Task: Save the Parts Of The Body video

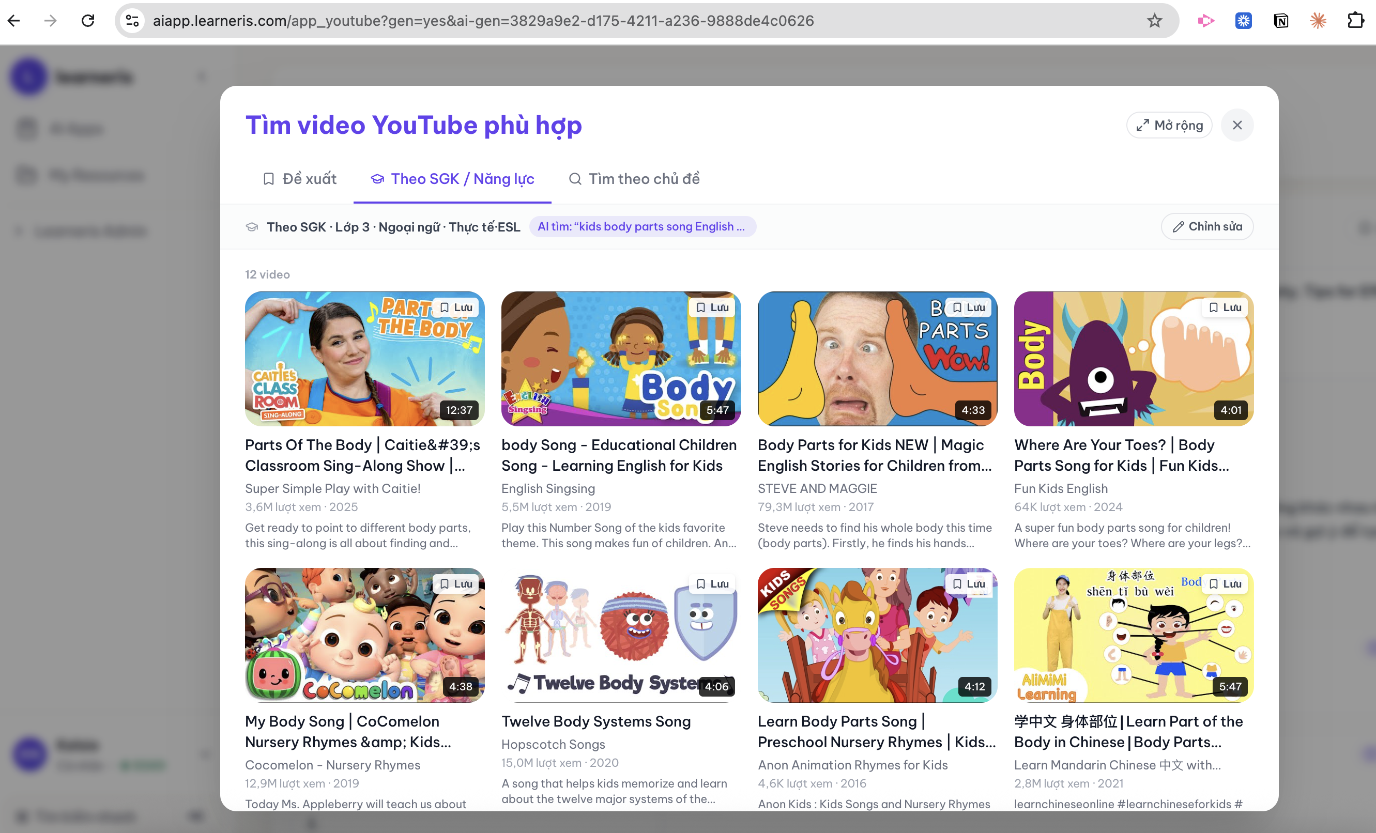Action: pyautogui.click(x=456, y=307)
